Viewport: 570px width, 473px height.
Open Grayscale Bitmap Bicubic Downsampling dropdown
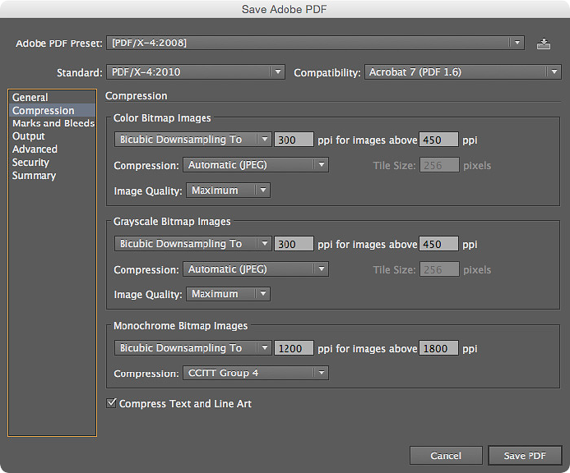[193, 244]
